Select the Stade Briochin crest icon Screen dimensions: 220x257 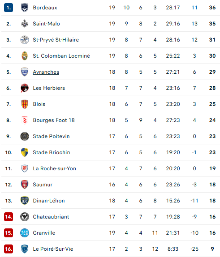tap(25, 152)
